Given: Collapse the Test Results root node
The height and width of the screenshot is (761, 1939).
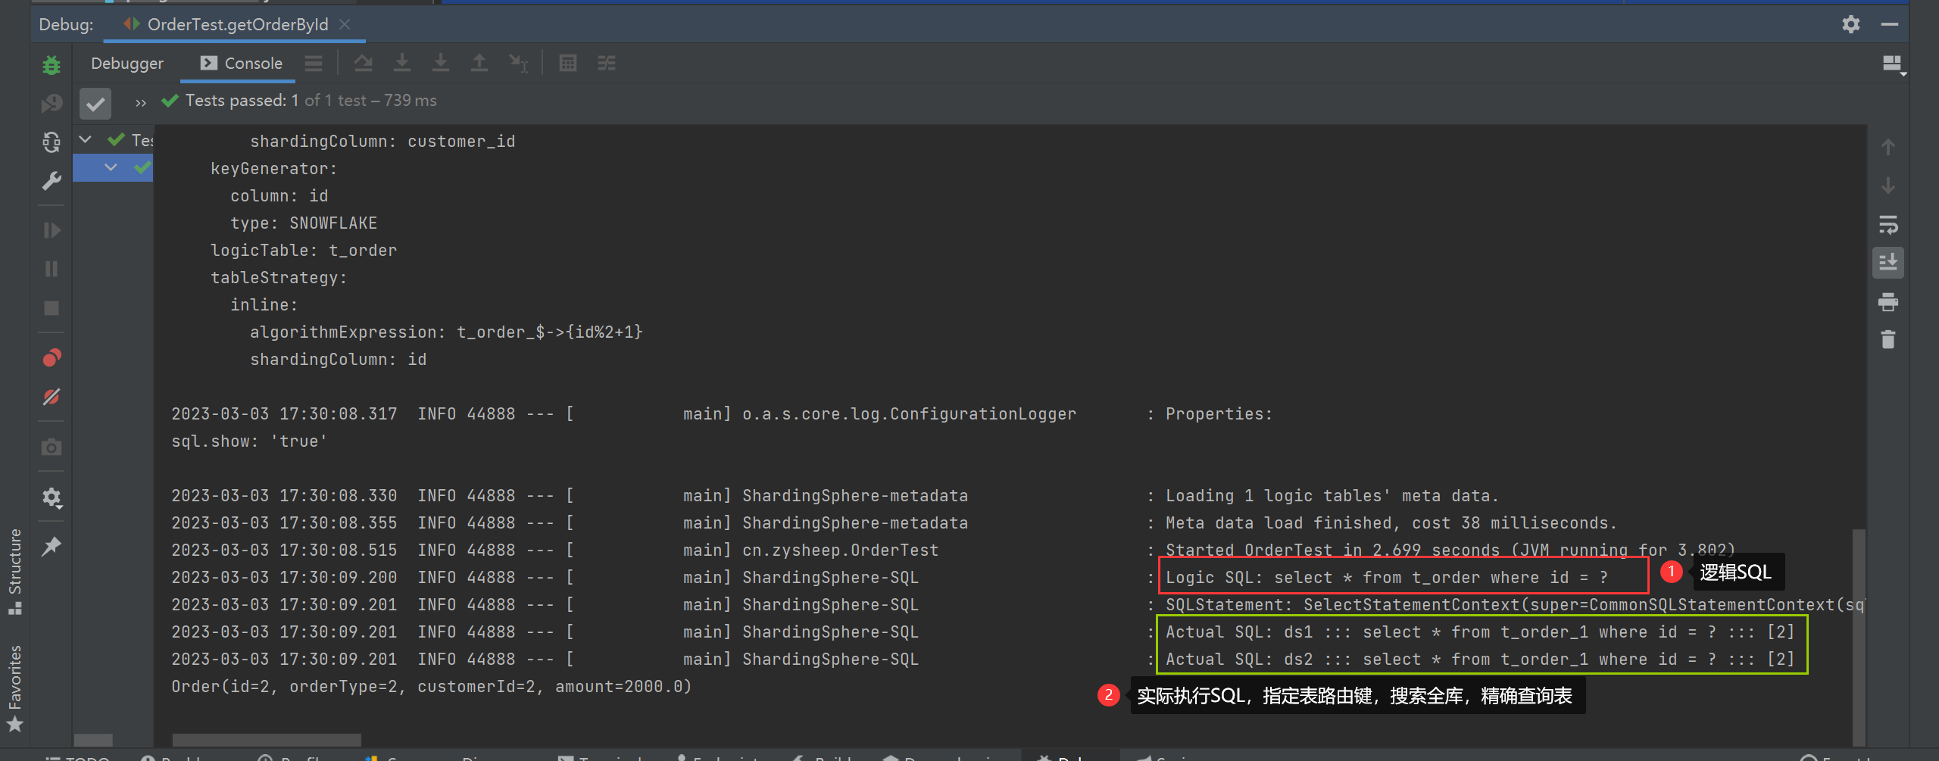Looking at the screenshot, I should click(86, 139).
